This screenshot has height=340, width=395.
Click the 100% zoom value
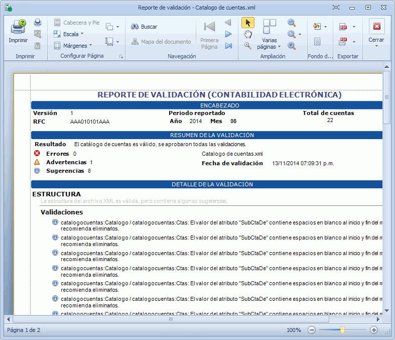pyautogui.click(x=294, y=330)
